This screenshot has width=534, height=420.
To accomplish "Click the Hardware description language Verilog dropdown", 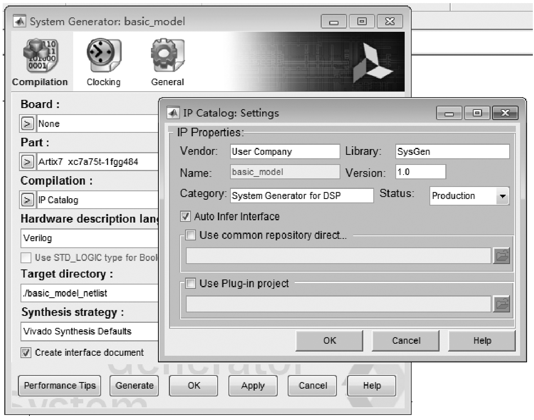I will click(89, 238).
